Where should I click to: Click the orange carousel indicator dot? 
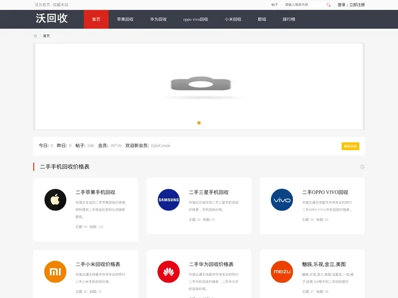pyautogui.click(x=199, y=123)
